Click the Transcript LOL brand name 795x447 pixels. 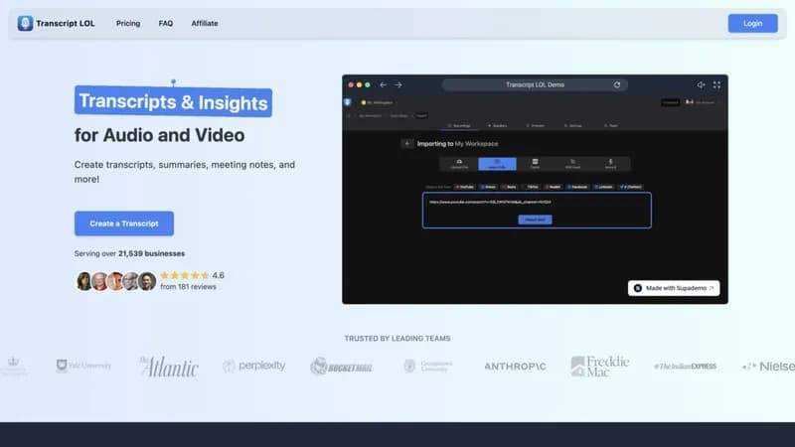click(x=65, y=23)
